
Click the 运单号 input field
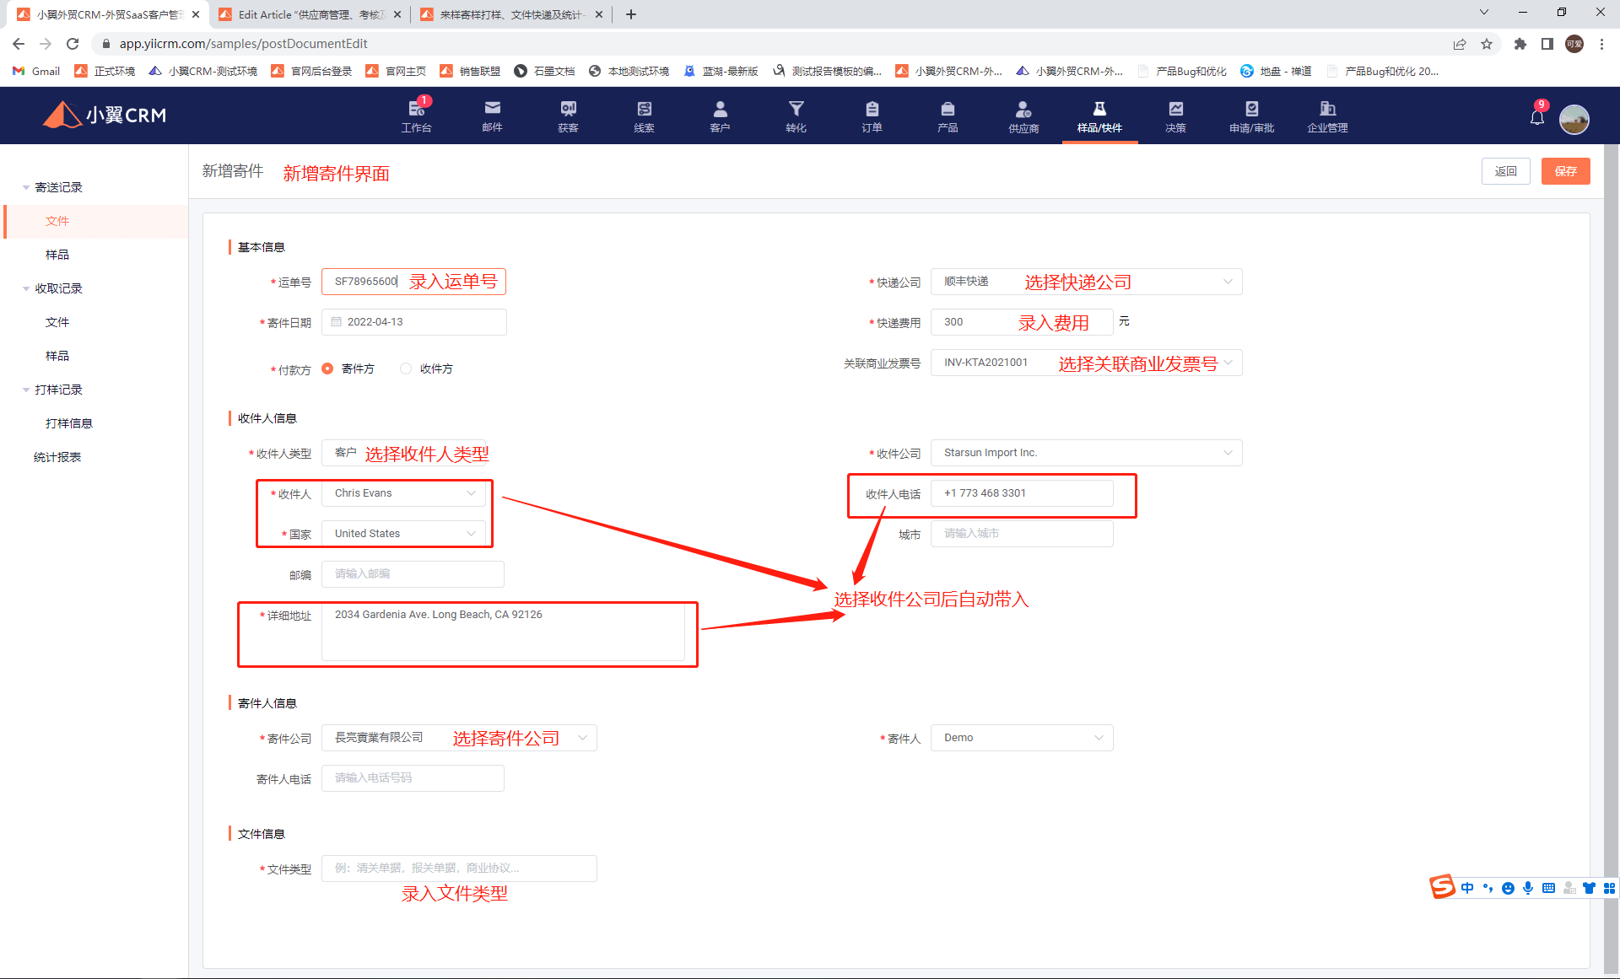pyautogui.click(x=413, y=282)
